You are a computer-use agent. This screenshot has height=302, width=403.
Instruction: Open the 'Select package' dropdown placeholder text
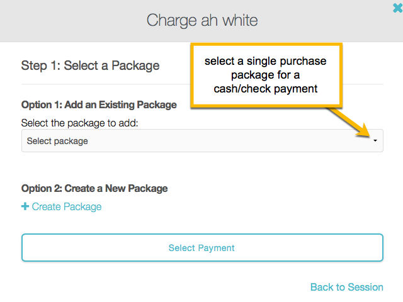[x=57, y=141]
